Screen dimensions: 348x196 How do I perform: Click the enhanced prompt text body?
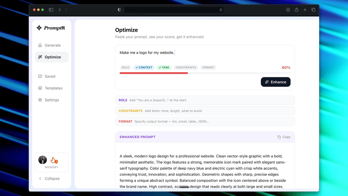click(203, 171)
